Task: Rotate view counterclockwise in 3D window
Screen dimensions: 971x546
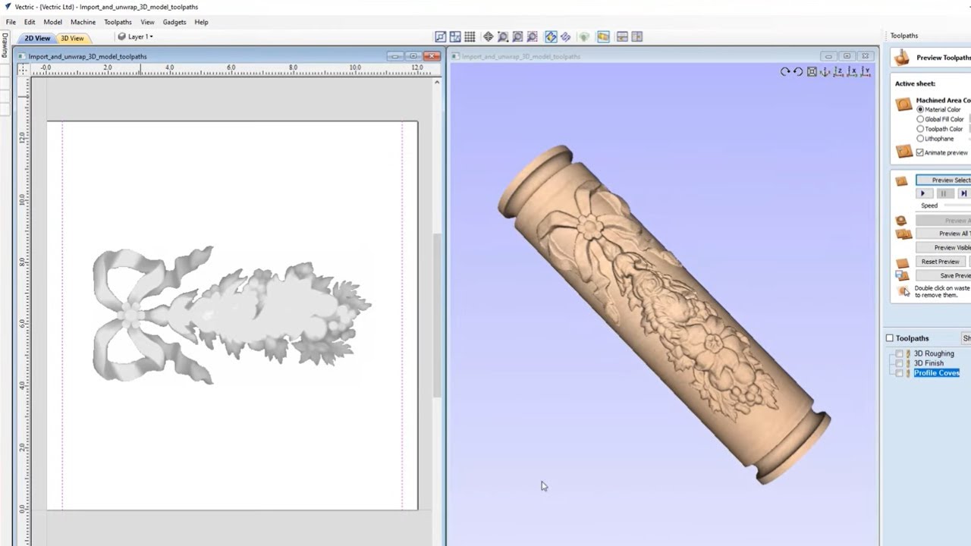Action: point(798,71)
